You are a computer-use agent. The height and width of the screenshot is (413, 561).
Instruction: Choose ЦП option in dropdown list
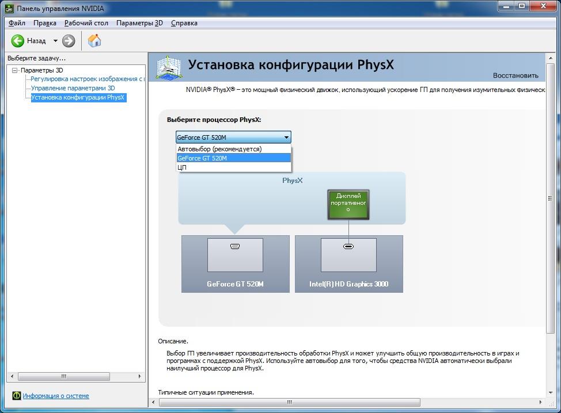click(234, 167)
